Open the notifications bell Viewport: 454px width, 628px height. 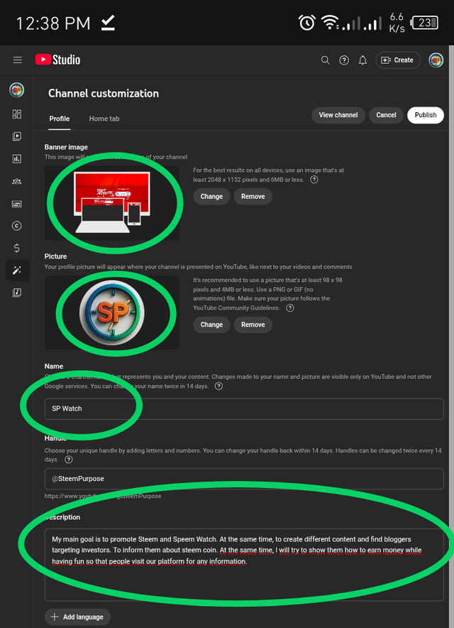click(362, 60)
